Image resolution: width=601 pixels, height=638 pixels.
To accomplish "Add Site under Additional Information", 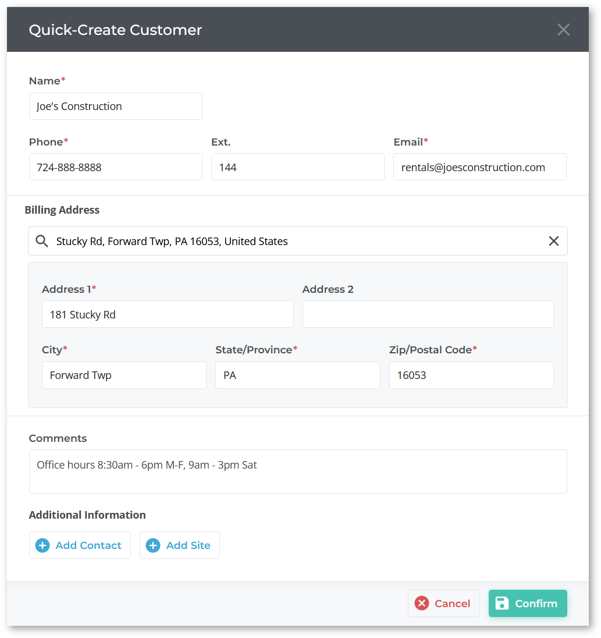I will click(x=179, y=545).
